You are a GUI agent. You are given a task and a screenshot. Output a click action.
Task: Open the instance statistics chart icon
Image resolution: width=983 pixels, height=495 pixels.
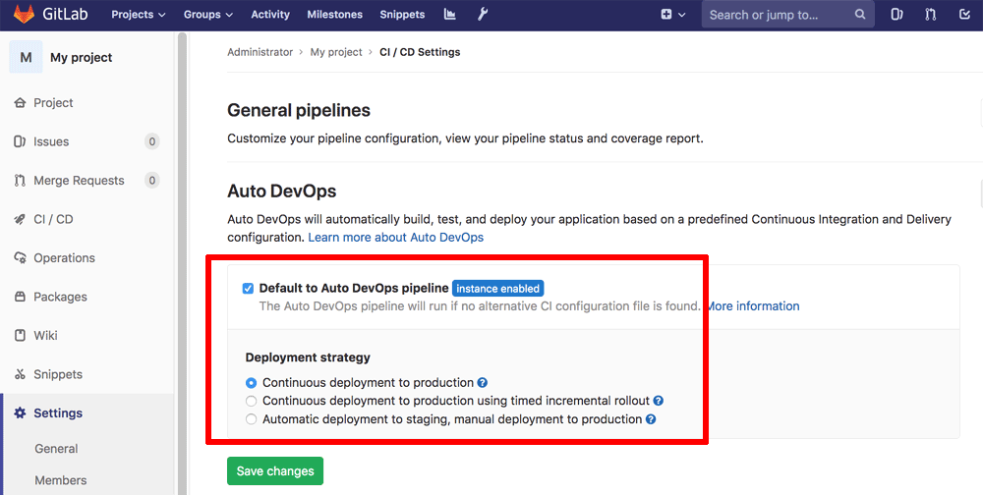tap(450, 15)
